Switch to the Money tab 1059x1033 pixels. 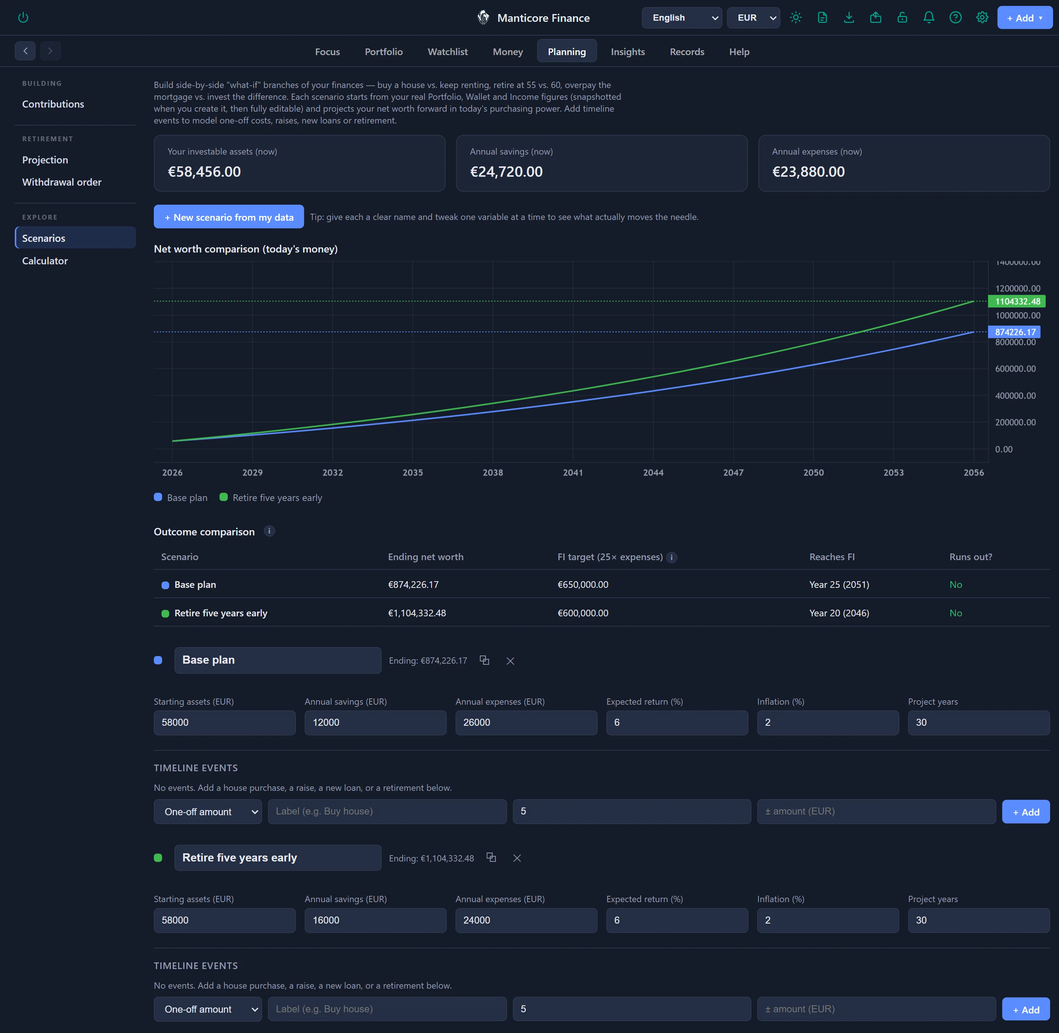tap(507, 51)
